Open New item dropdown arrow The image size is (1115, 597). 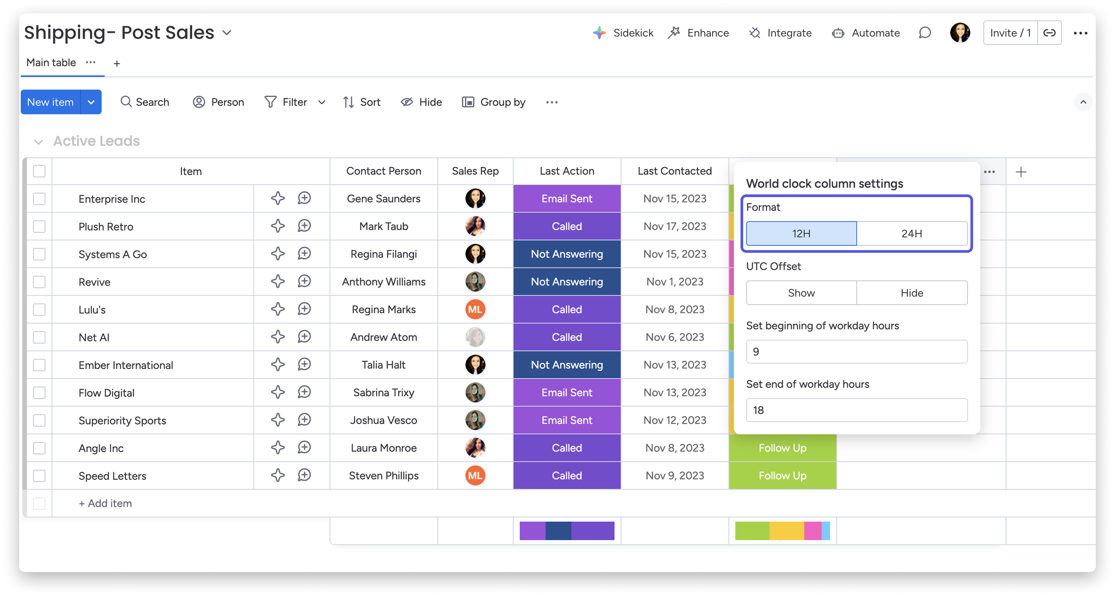[91, 102]
